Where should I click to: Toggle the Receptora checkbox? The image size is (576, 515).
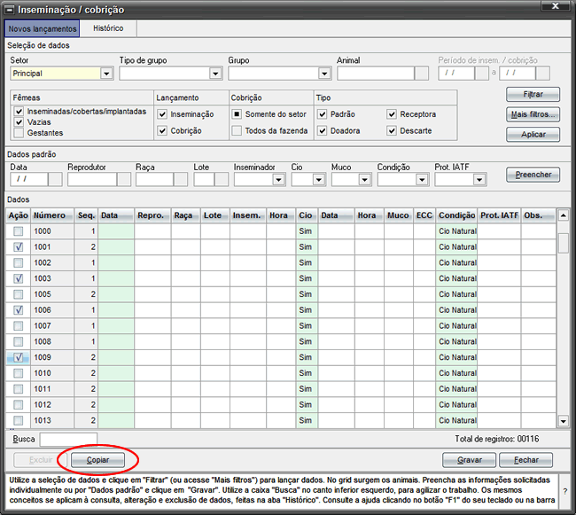tap(392, 114)
